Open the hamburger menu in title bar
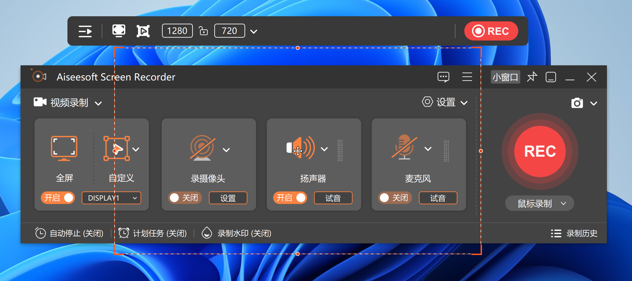632x281 pixels. 467,77
